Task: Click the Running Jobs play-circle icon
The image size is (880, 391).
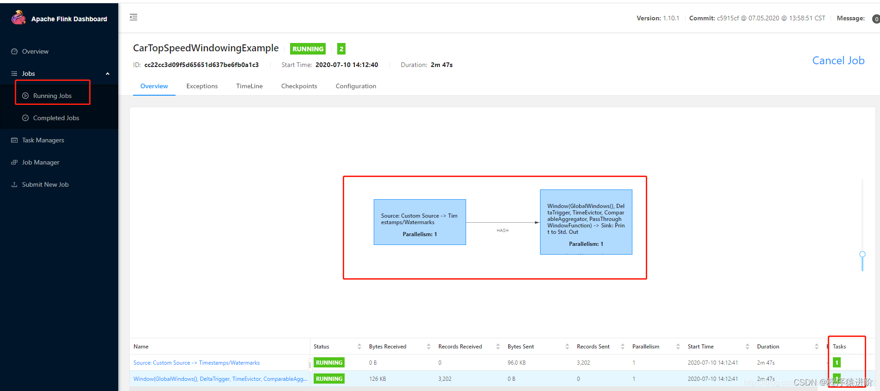Action: [x=25, y=96]
